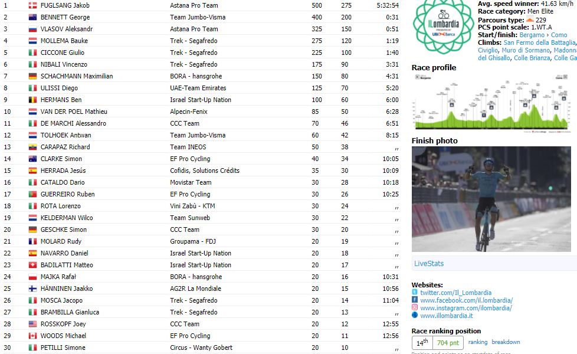Open the Circus - Wanty Gobert team link
Screen dimensions: 577x354
tap(201, 348)
